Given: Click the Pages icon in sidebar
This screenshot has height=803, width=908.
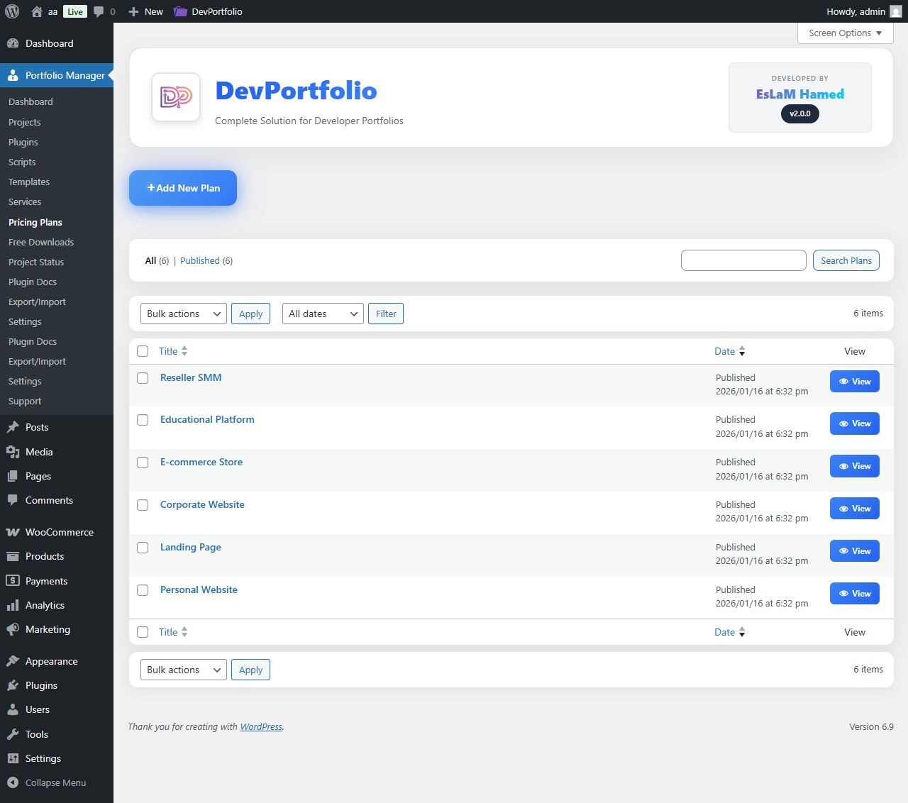Looking at the screenshot, I should 13,476.
